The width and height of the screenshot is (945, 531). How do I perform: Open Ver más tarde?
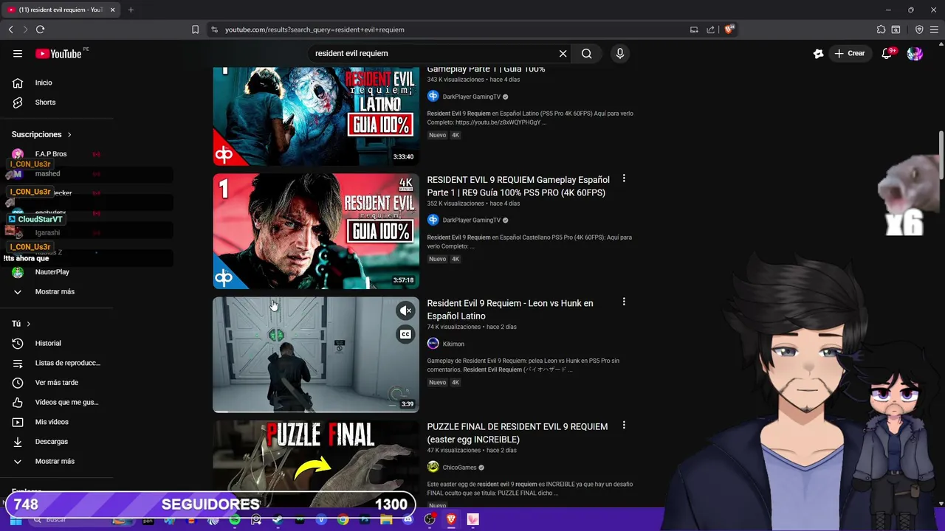[x=56, y=383]
